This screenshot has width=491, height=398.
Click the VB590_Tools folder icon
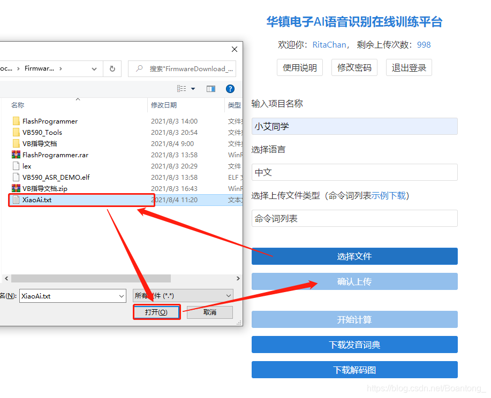(x=16, y=132)
